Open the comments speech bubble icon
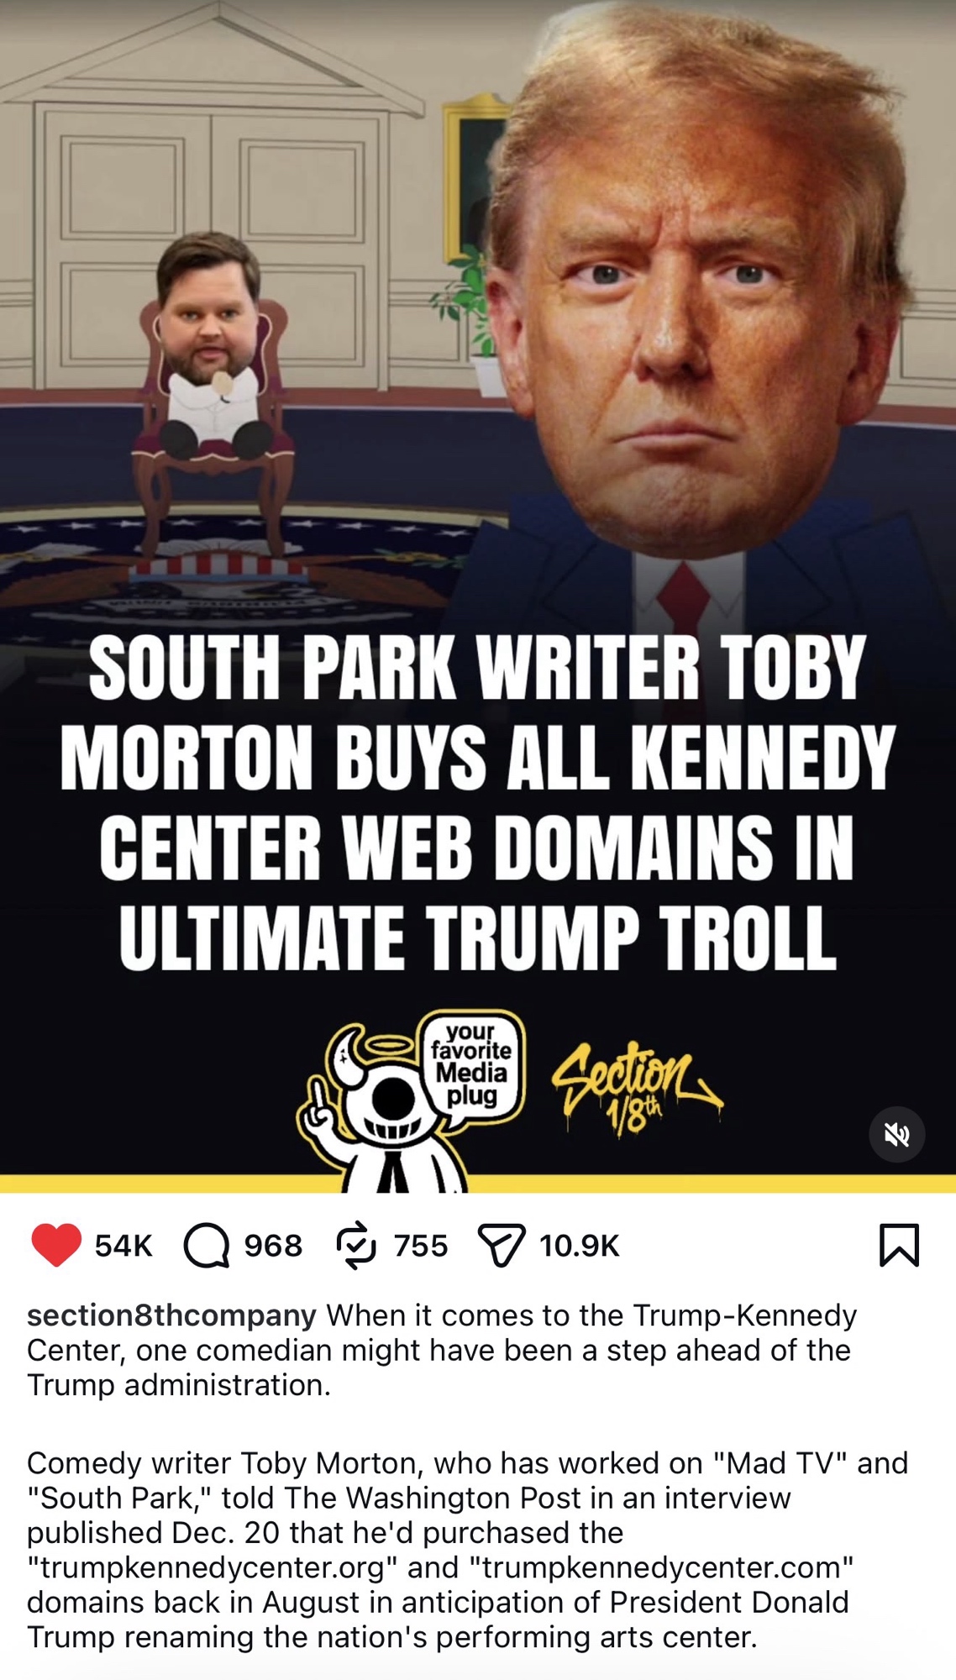 tap(207, 1245)
